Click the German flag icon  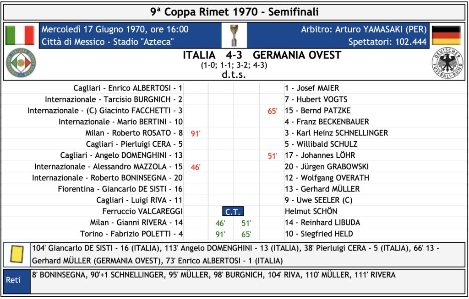[446, 35]
